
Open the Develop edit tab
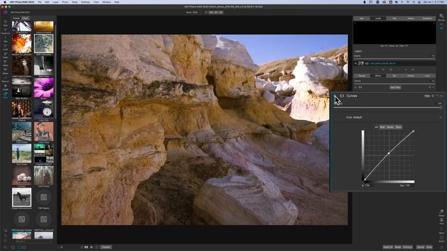362,76
